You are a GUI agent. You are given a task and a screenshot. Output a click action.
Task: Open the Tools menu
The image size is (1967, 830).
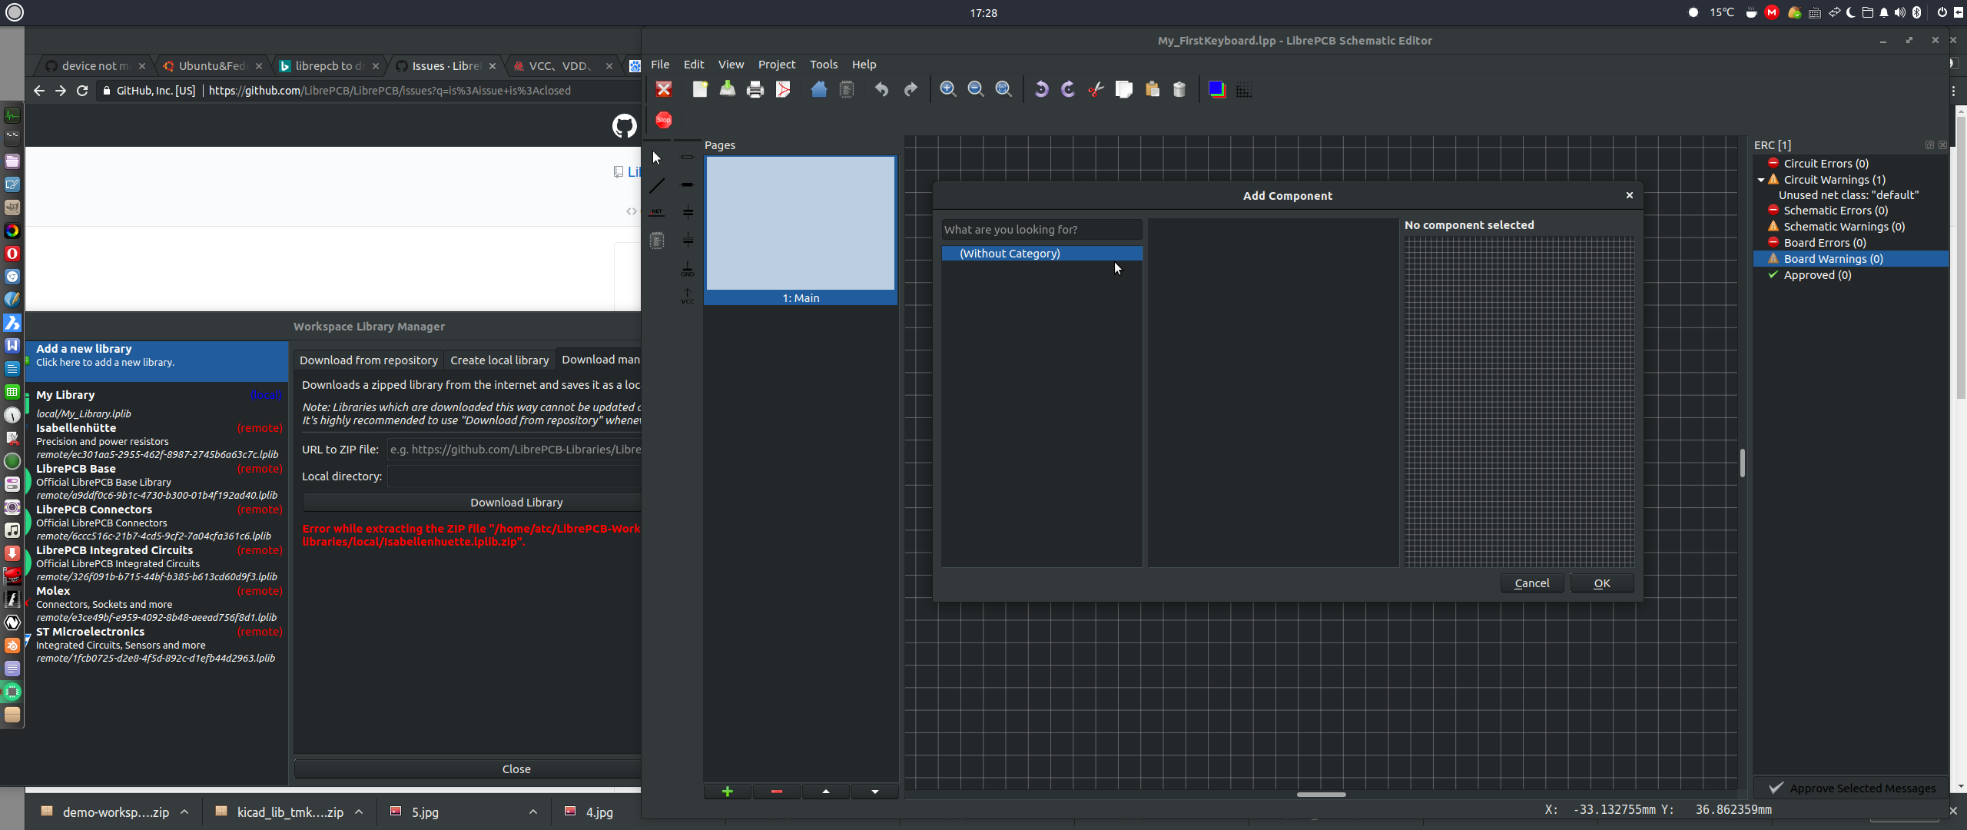(822, 65)
